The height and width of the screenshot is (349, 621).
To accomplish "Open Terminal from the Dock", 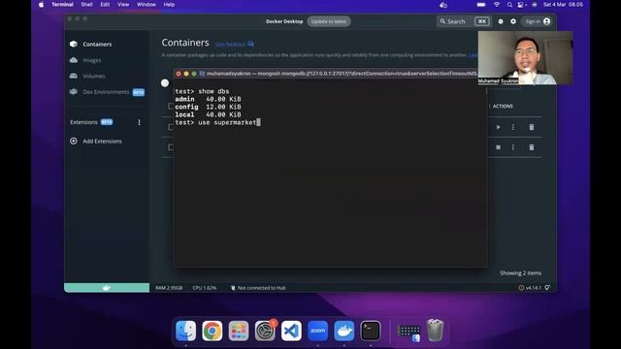I will (x=371, y=331).
